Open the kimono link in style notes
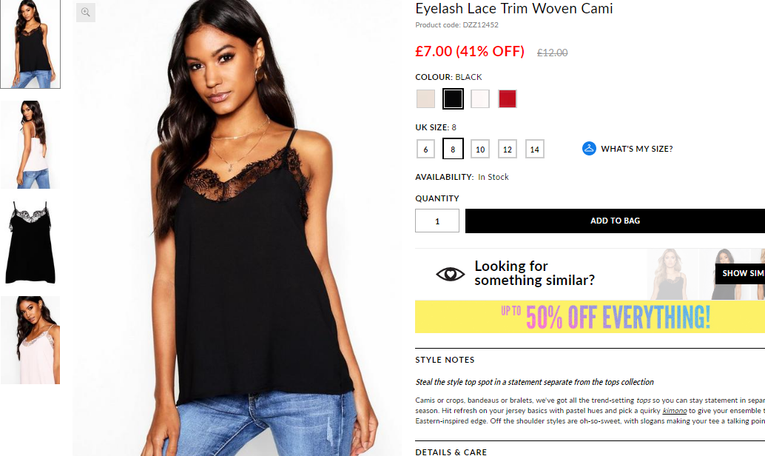The width and height of the screenshot is (765, 456). coord(674,411)
